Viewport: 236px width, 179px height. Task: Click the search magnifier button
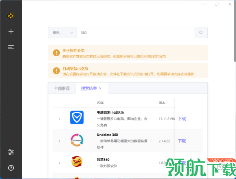(201, 33)
